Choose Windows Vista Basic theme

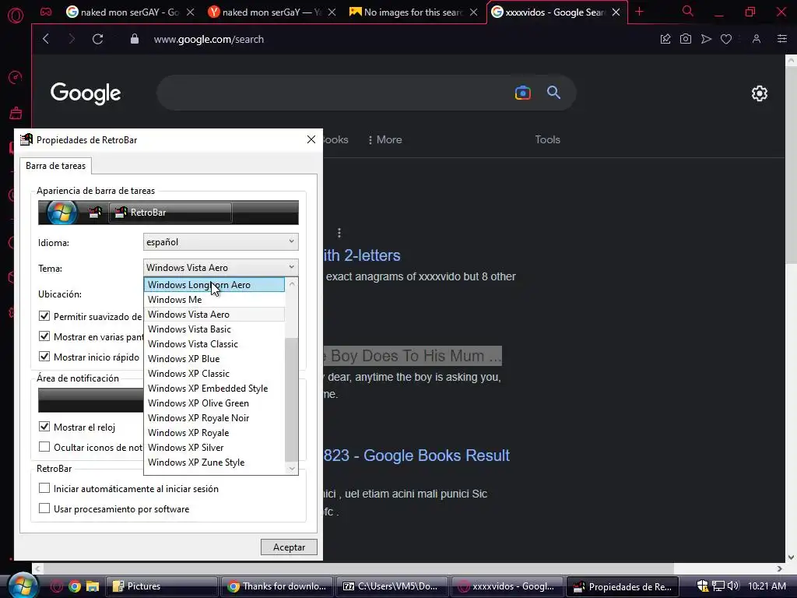[214, 329]
